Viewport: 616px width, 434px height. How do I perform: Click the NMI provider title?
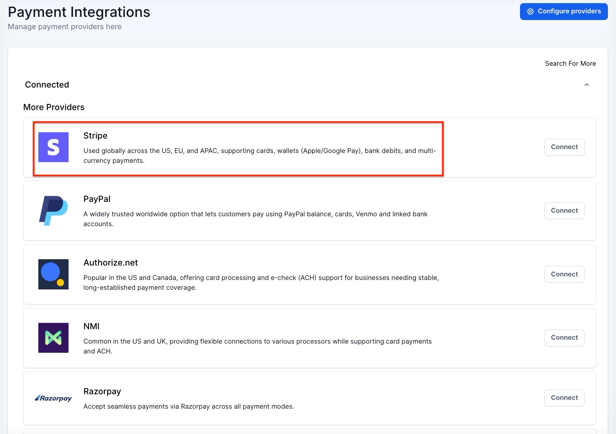[91, 326]
